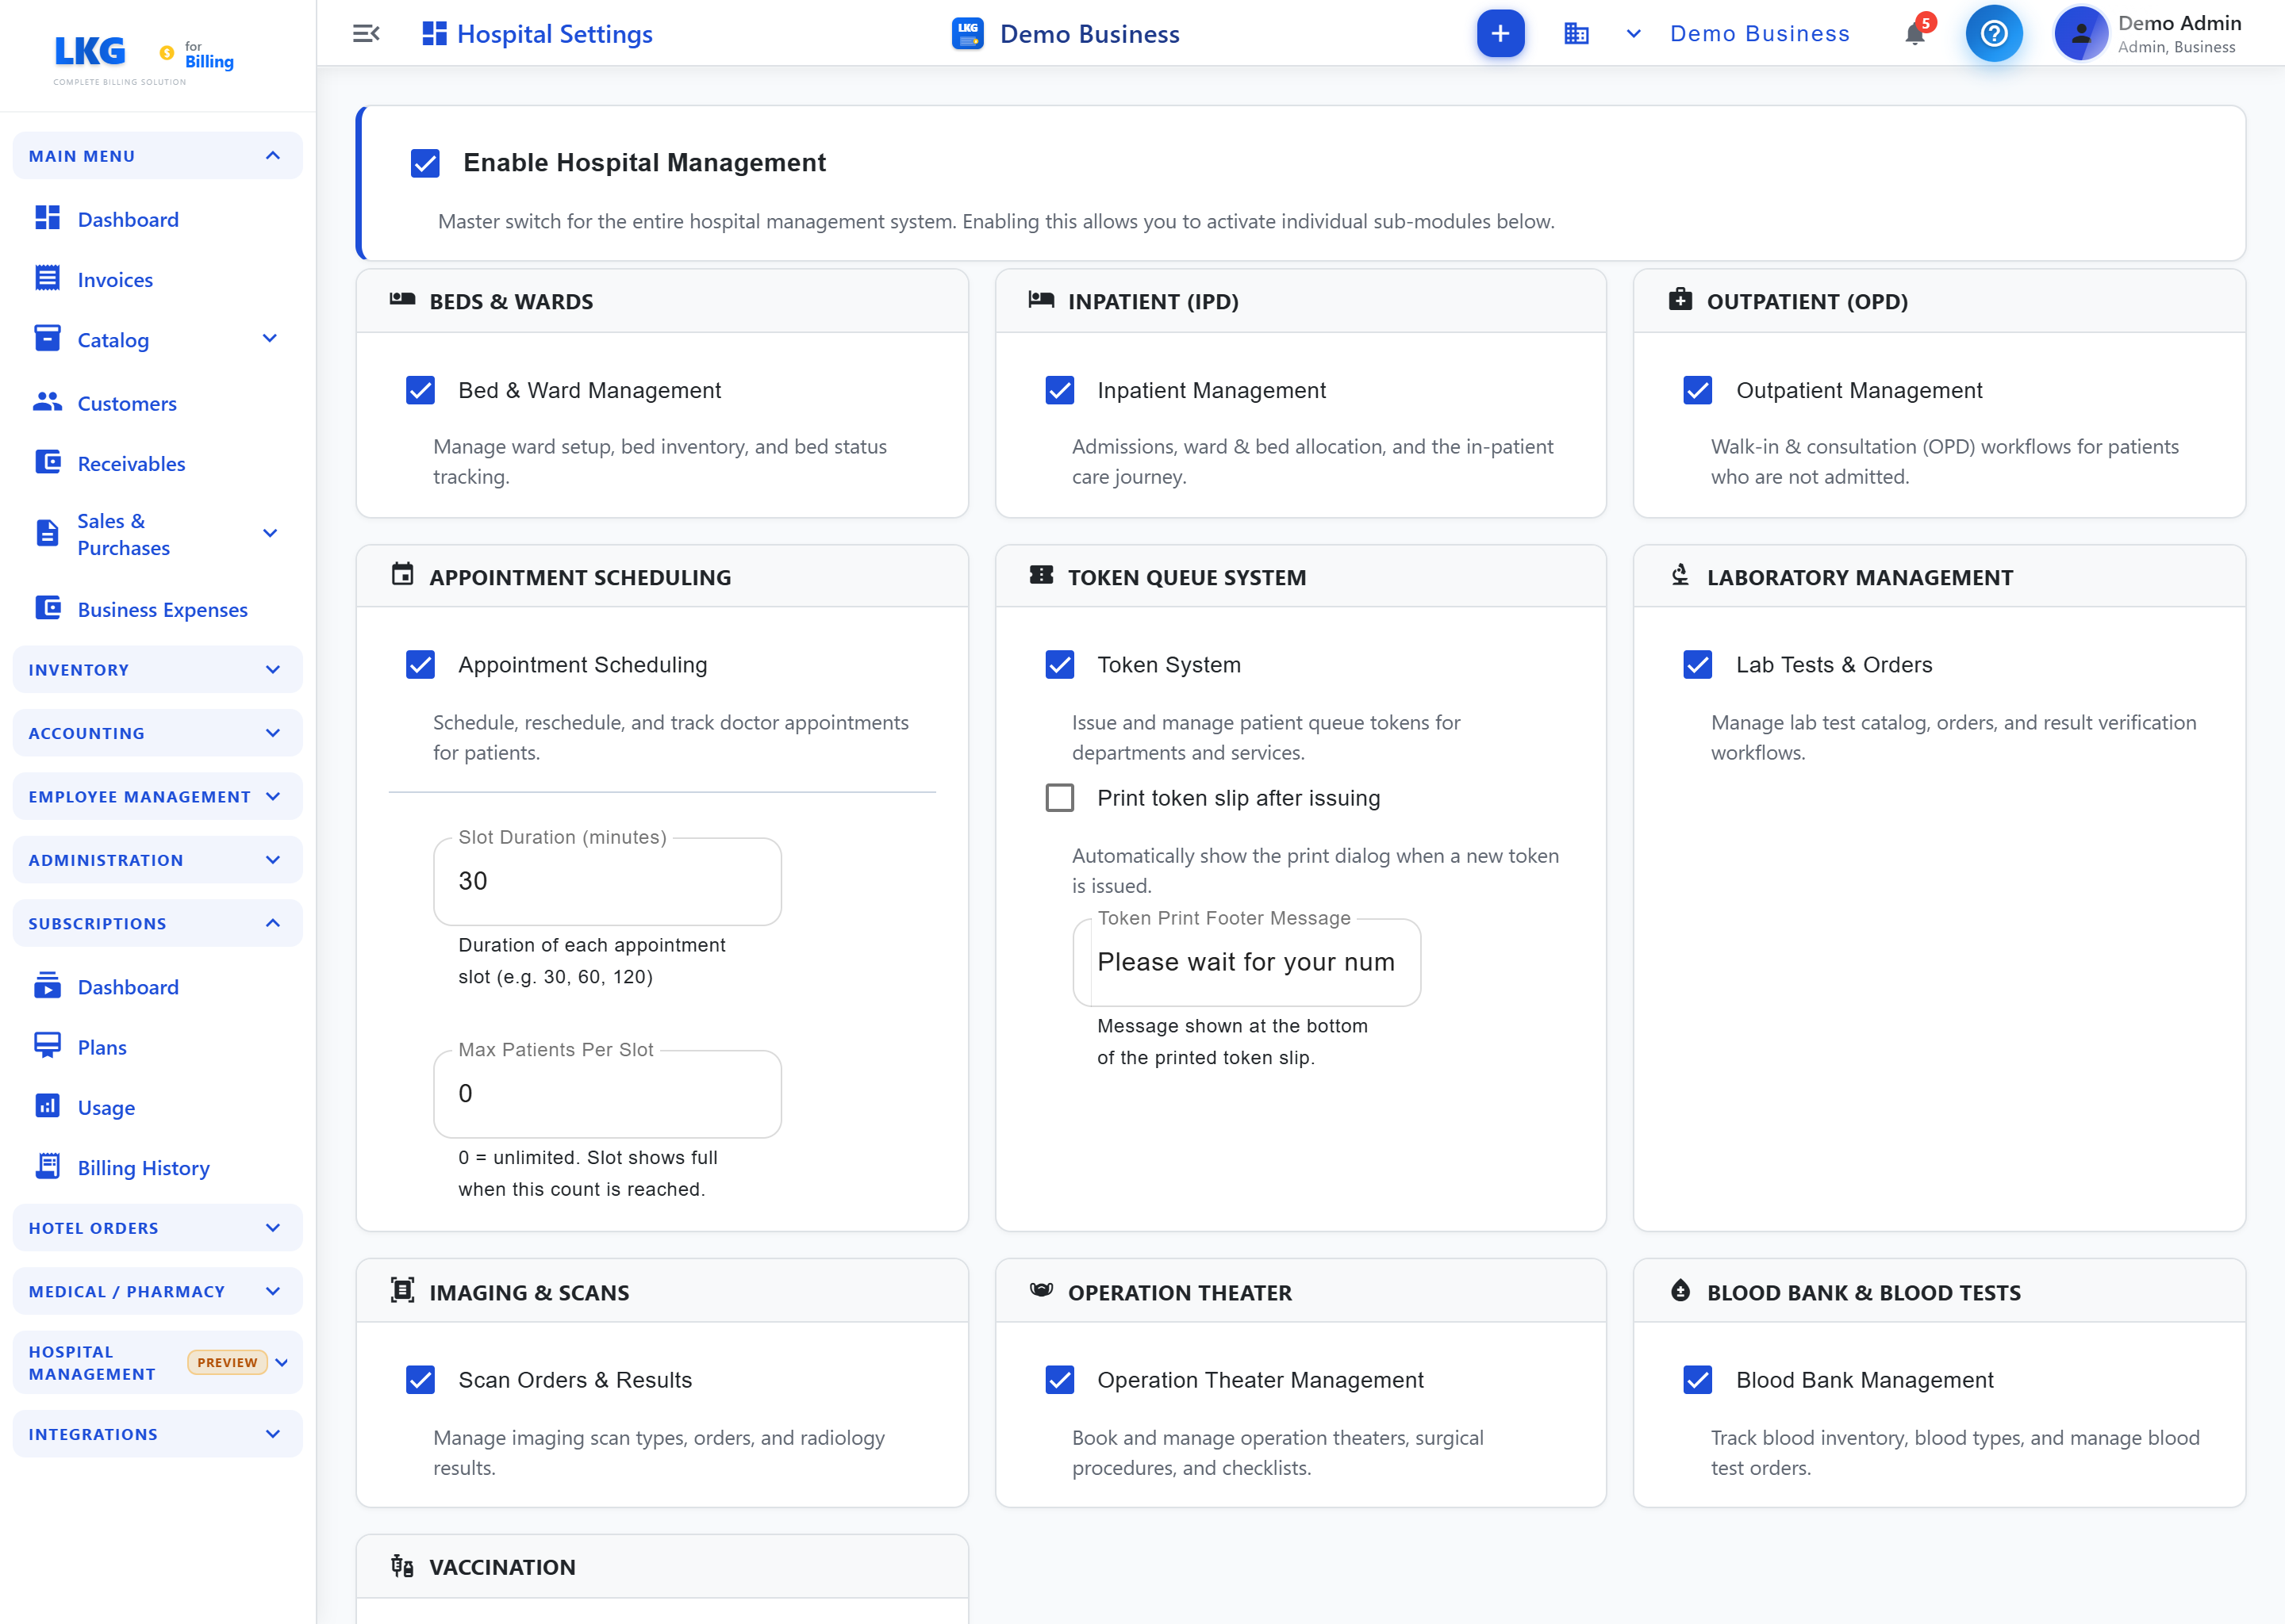Toggle Outpatient Management checkbox
The image size is (2285, 1624).
[1698, 390]
